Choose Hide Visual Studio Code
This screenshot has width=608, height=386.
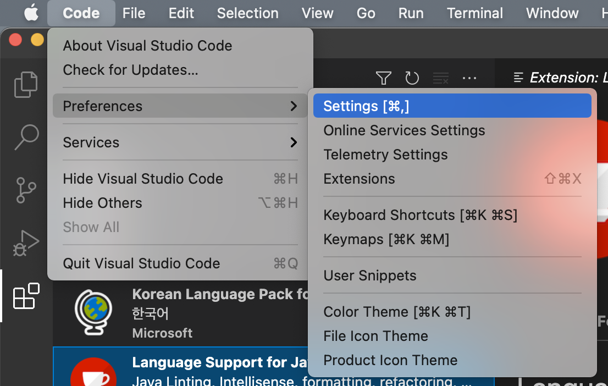point(180,179)
